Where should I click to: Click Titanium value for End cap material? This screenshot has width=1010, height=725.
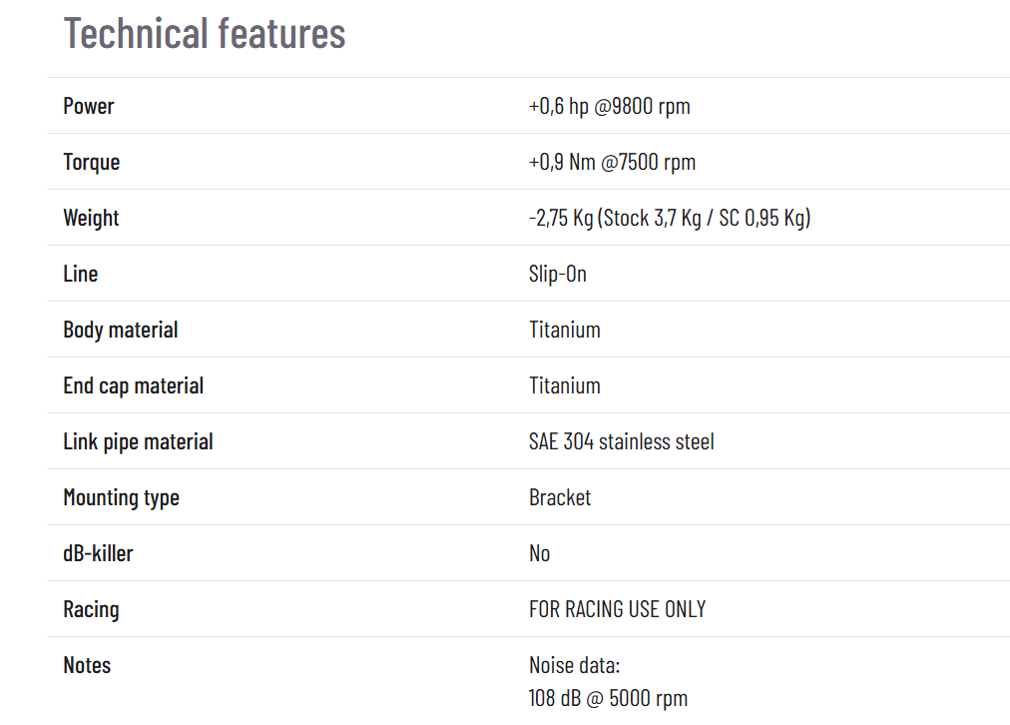click(x=564, y=385)
